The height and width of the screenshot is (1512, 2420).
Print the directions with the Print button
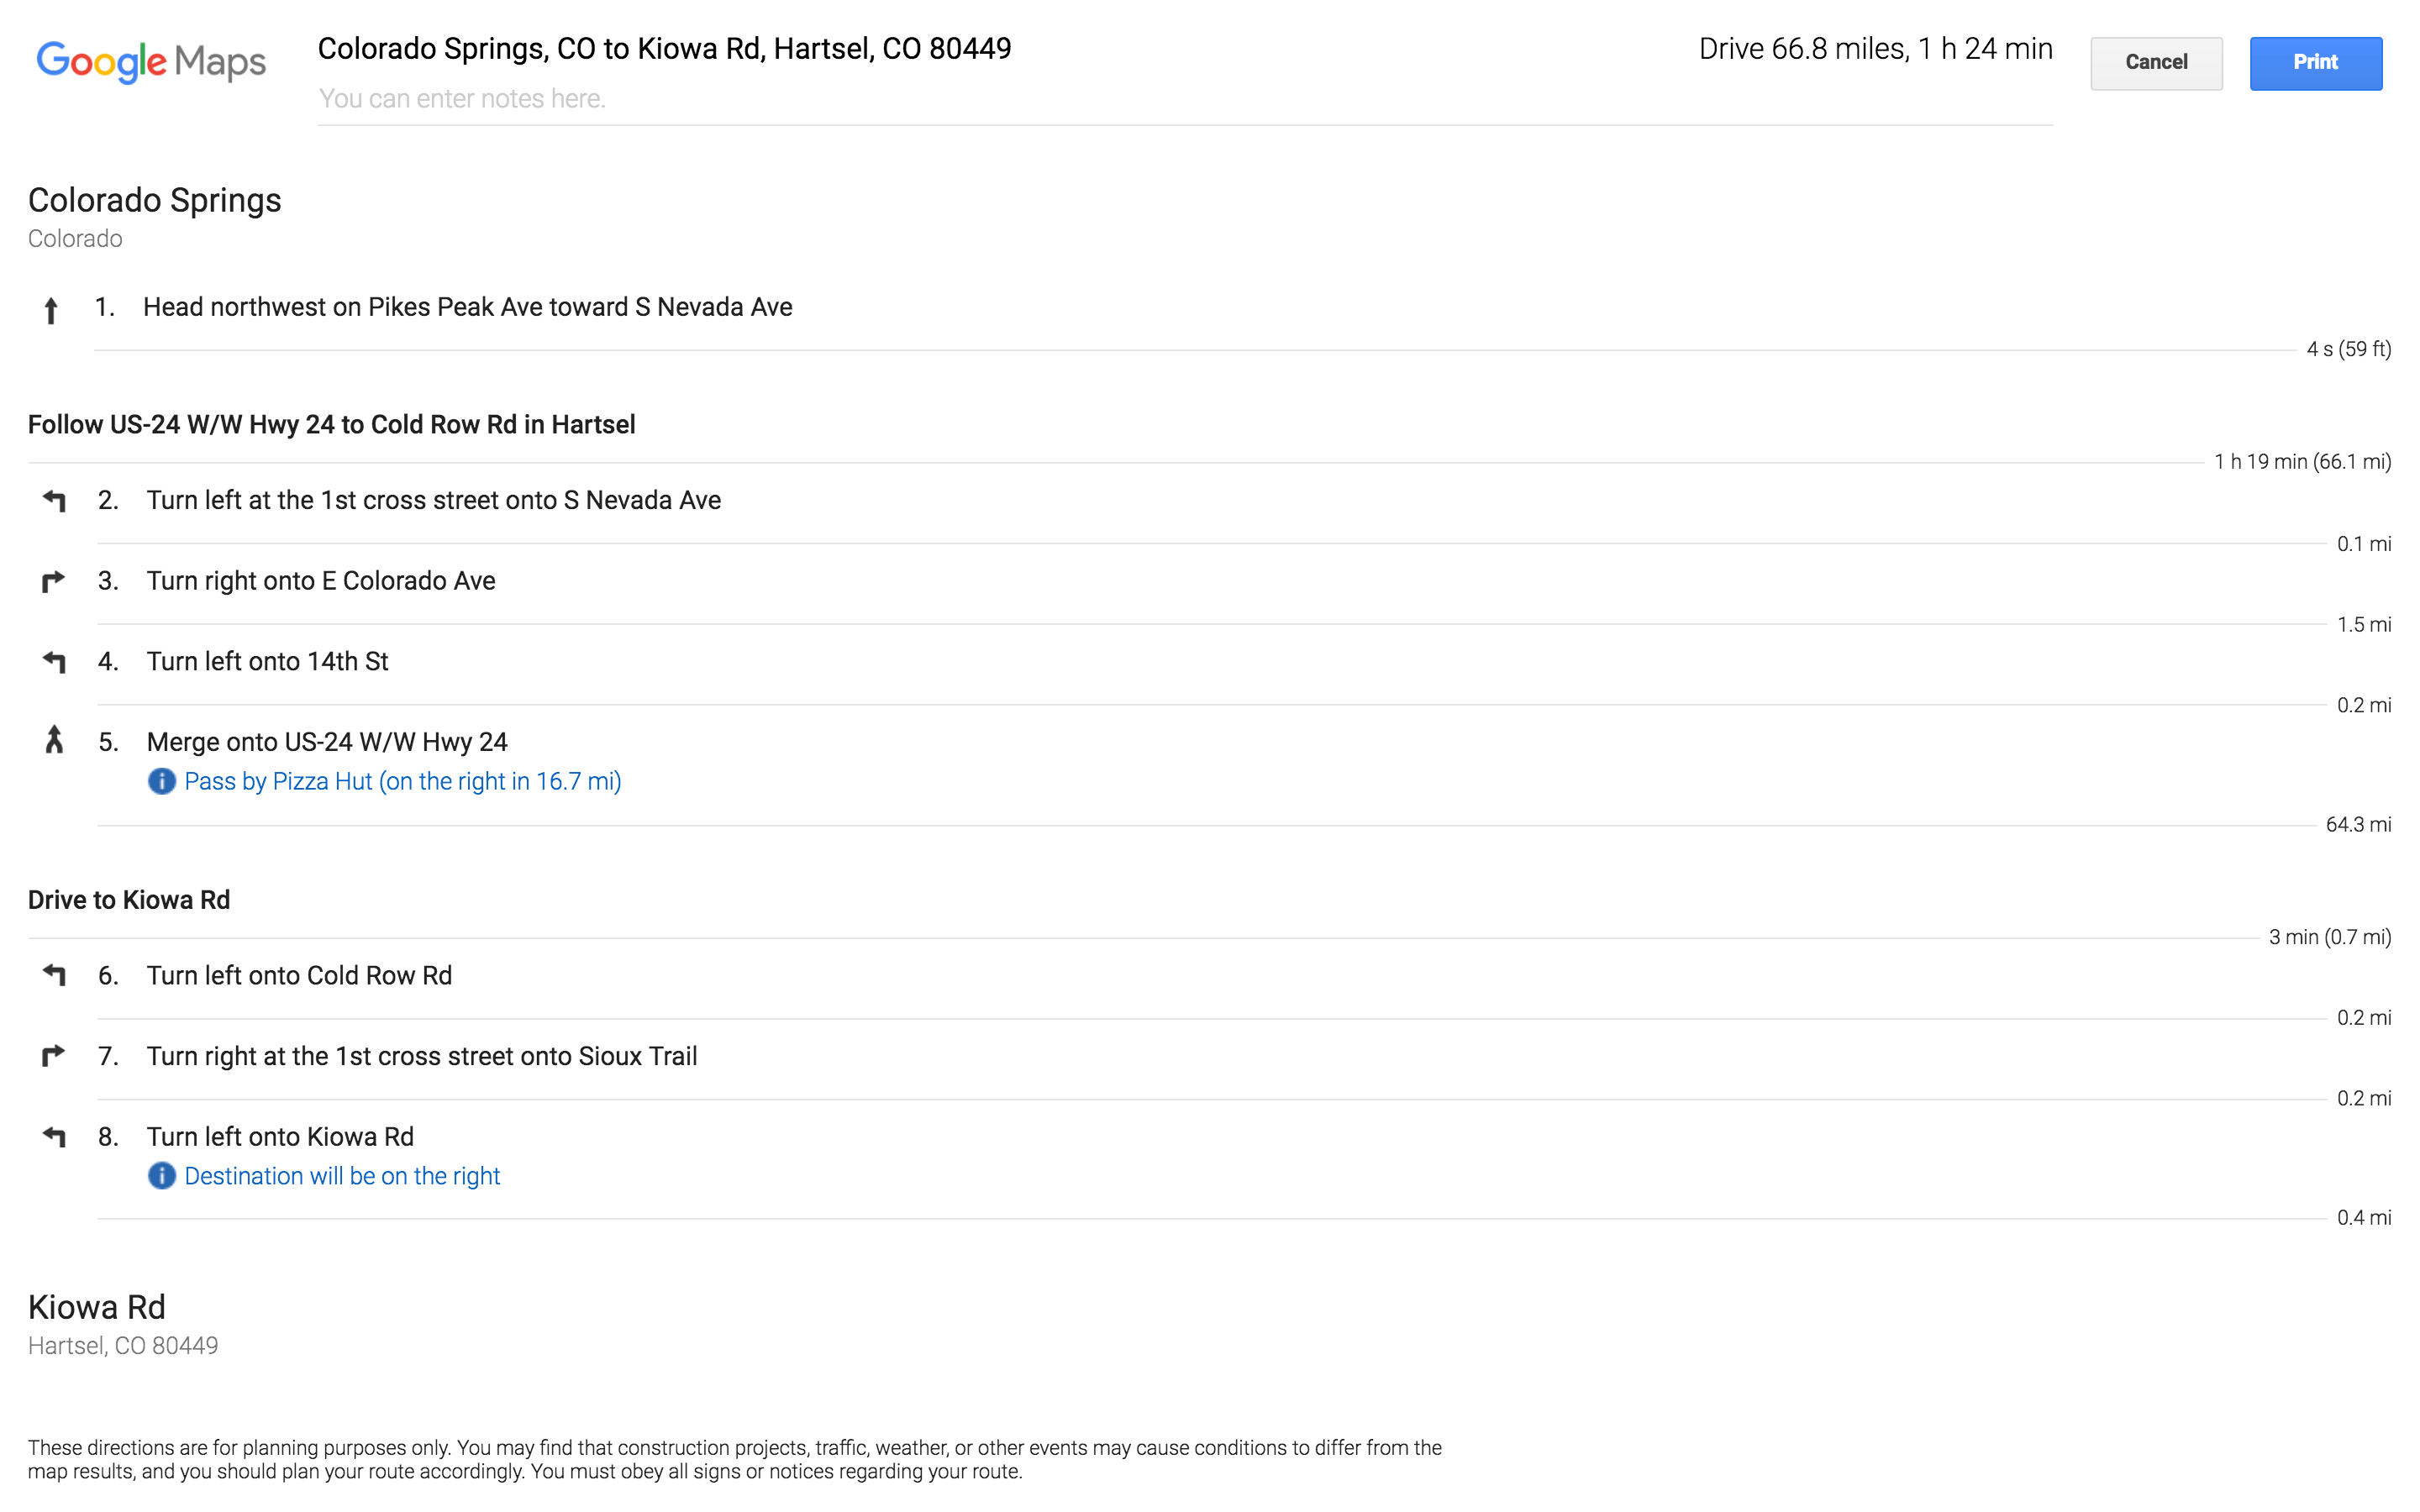click(2315, 63)
